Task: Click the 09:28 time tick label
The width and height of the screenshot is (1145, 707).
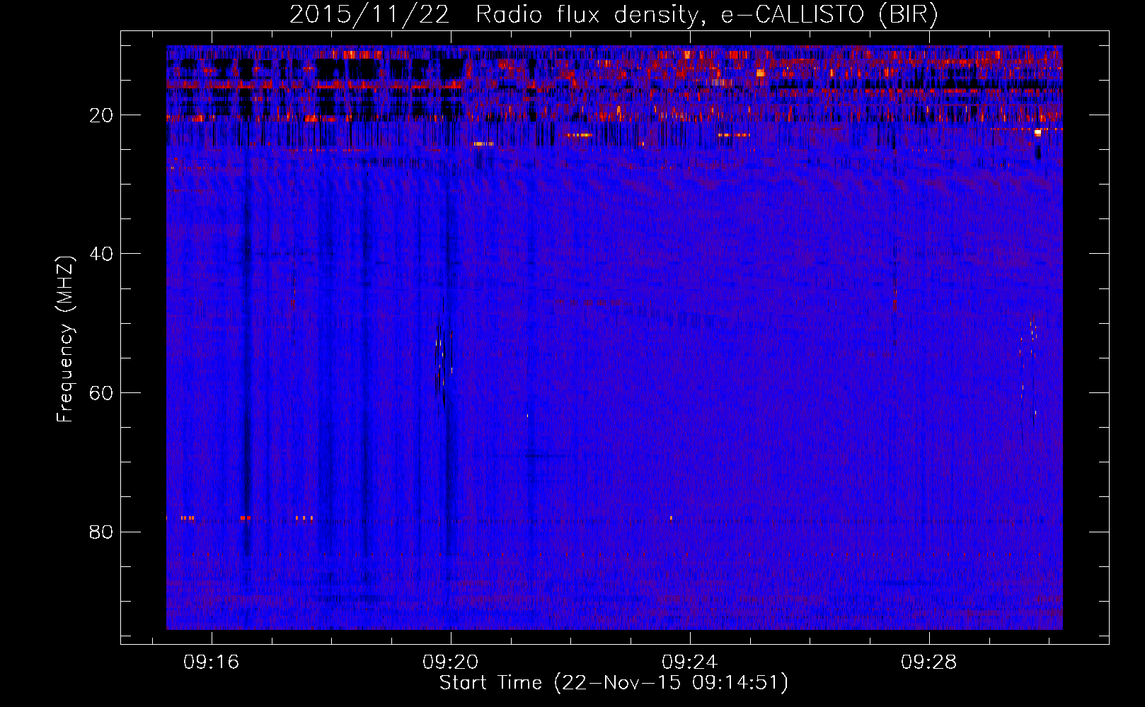Action: 928,662
